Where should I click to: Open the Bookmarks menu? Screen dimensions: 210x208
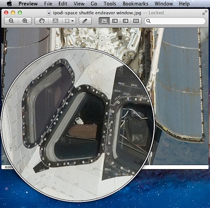(x=135, y=4)
